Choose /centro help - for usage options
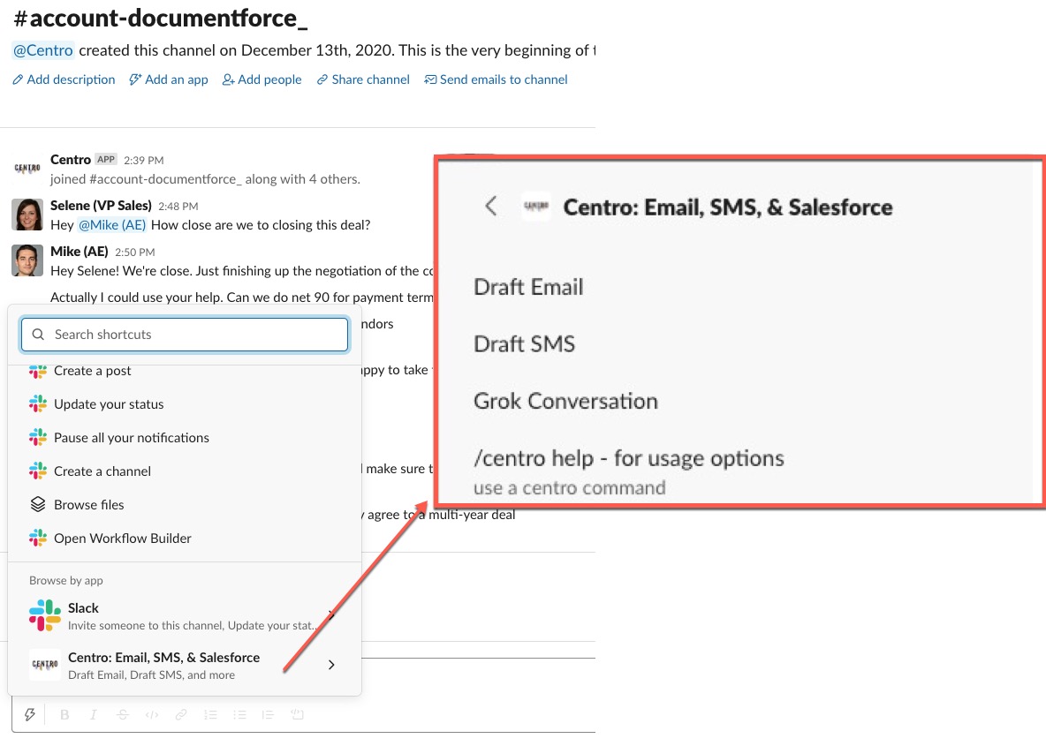1046x746 pixels. pos(628,459)
